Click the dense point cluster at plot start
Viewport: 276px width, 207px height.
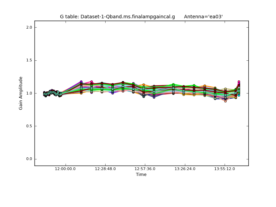52,93
